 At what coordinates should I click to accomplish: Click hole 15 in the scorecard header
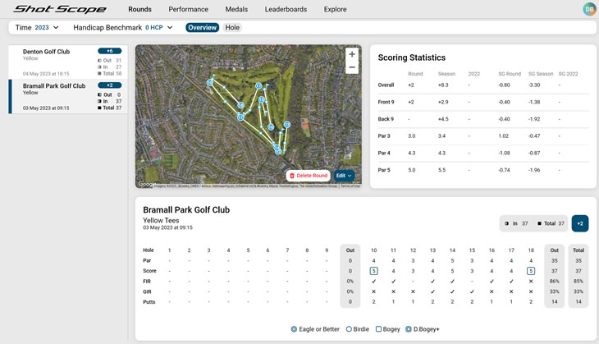pos(472,250)
